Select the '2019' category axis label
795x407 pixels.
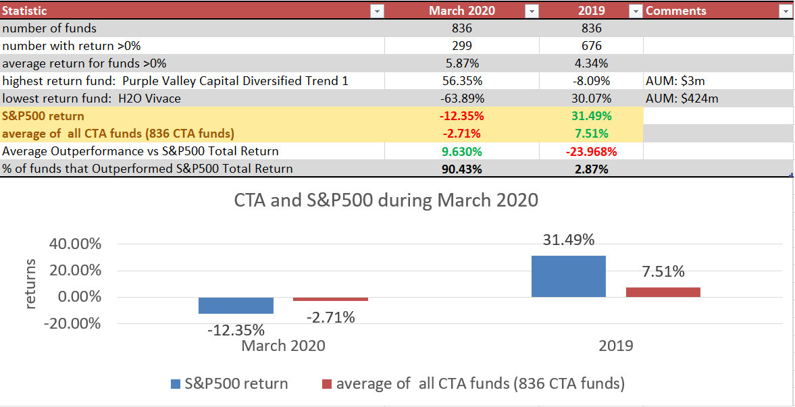pyautogui.click(x=615, y=346)
